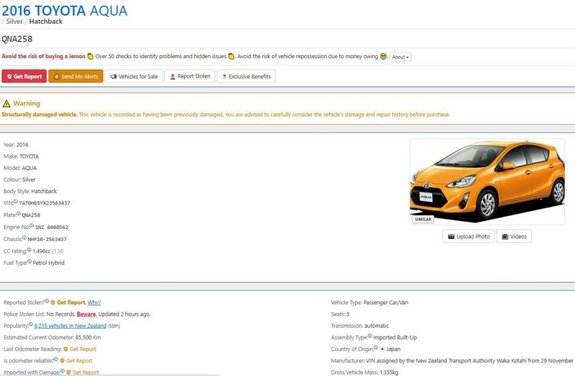Click the video camera icon in Videos
This screenshot has height=376, width=575.
point(505,237)
